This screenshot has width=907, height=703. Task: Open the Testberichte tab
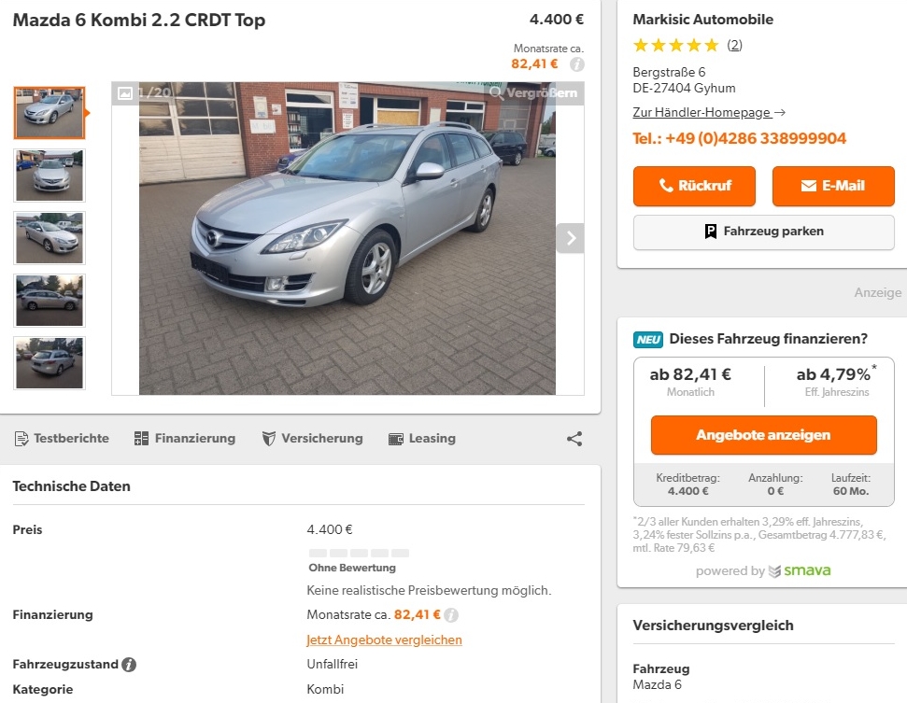(62, 439)
